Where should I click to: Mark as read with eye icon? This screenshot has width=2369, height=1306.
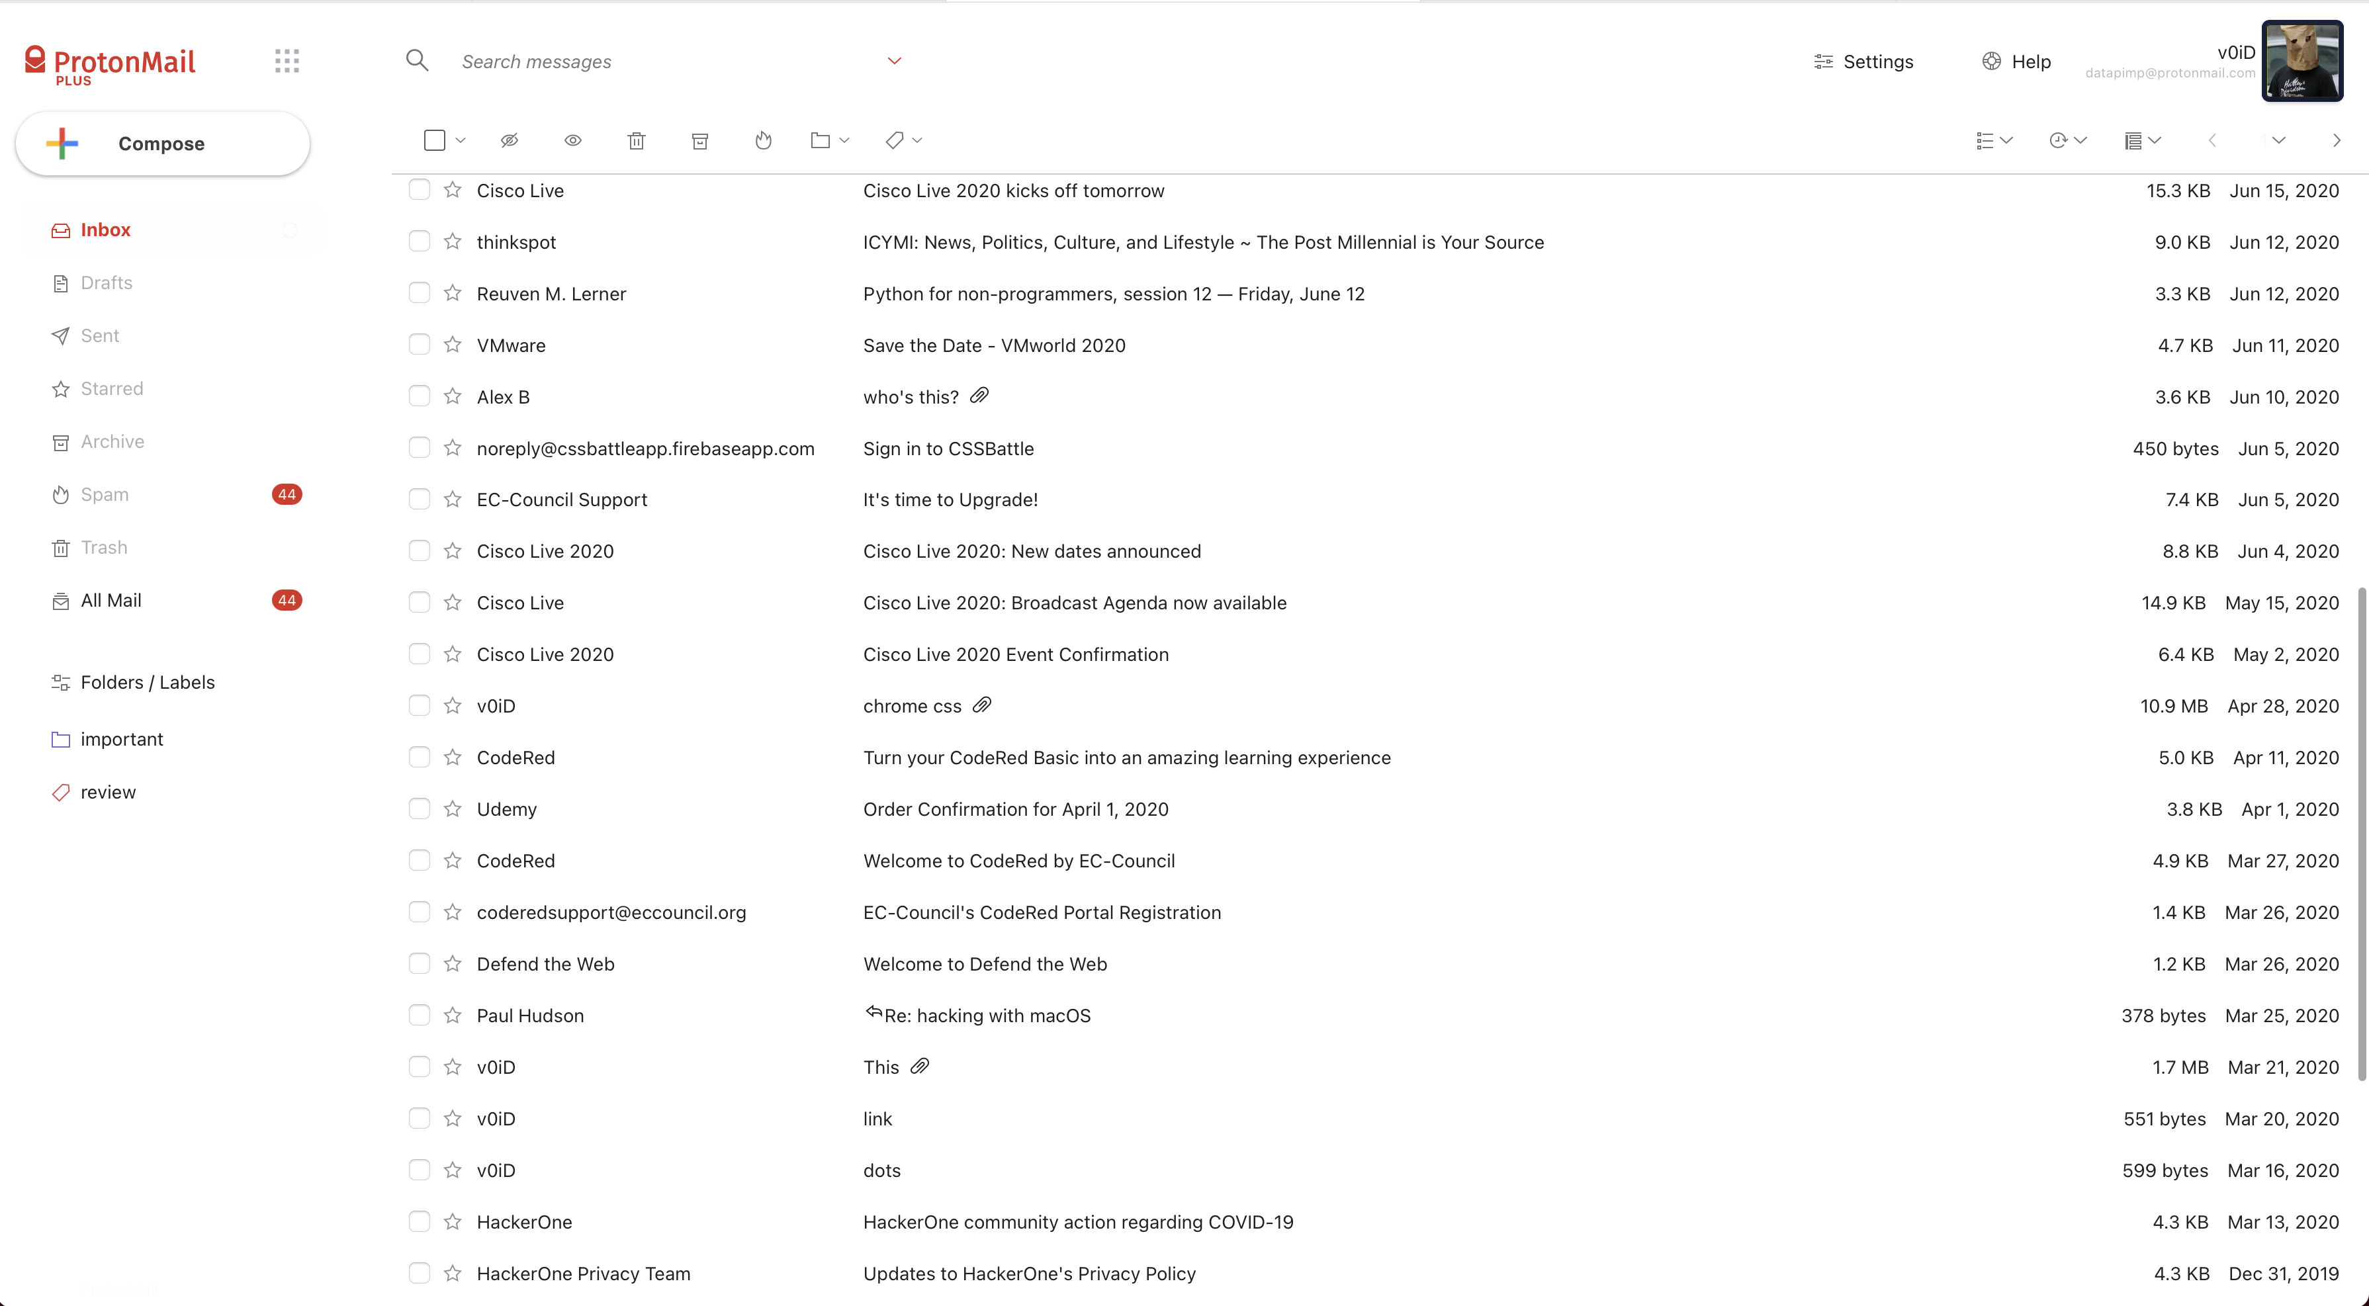(573, 141)
